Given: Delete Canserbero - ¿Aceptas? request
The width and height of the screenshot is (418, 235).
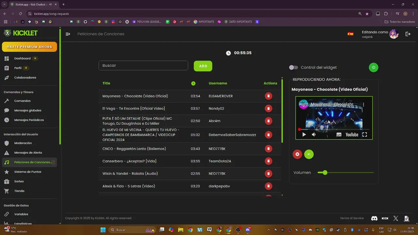Looking at the screenshot, I should (x=268, y=161).
